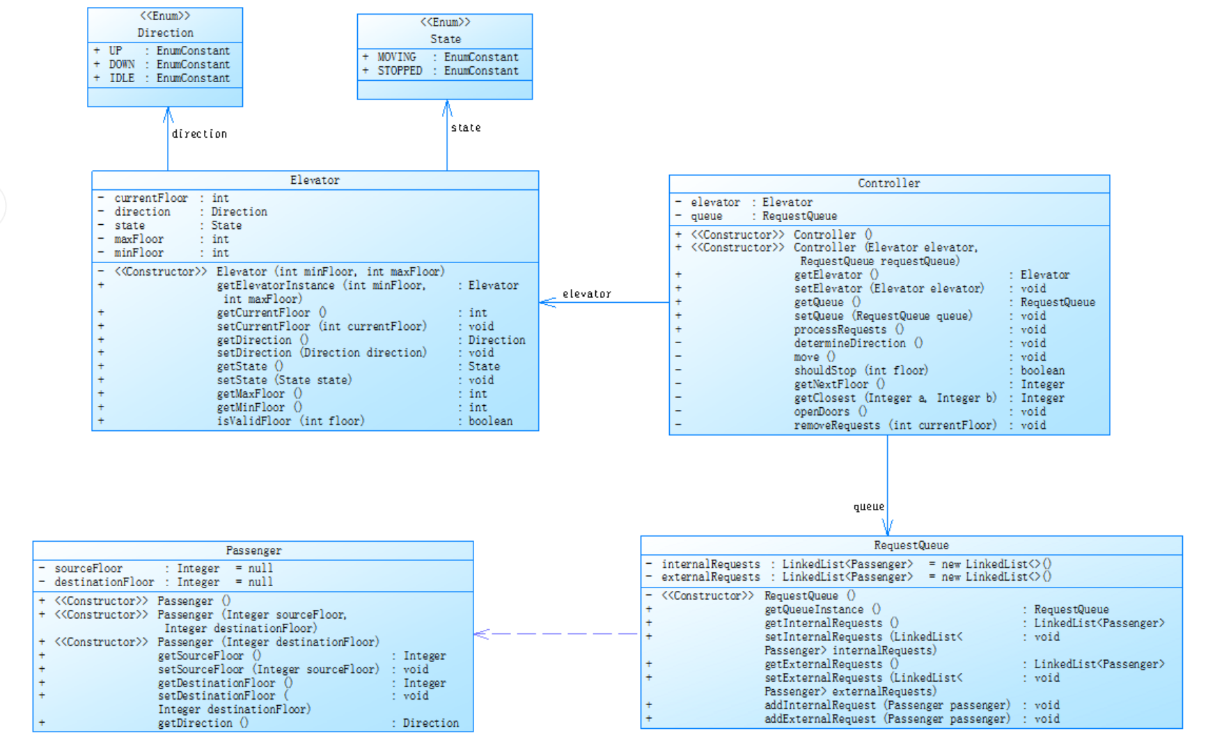
Task: Click the setState method
Action: [x=296, y=380]
